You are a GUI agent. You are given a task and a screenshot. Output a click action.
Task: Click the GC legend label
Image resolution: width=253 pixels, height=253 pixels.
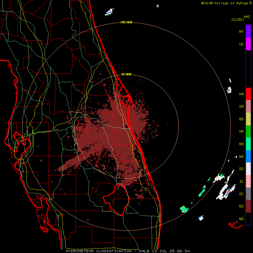241,194
